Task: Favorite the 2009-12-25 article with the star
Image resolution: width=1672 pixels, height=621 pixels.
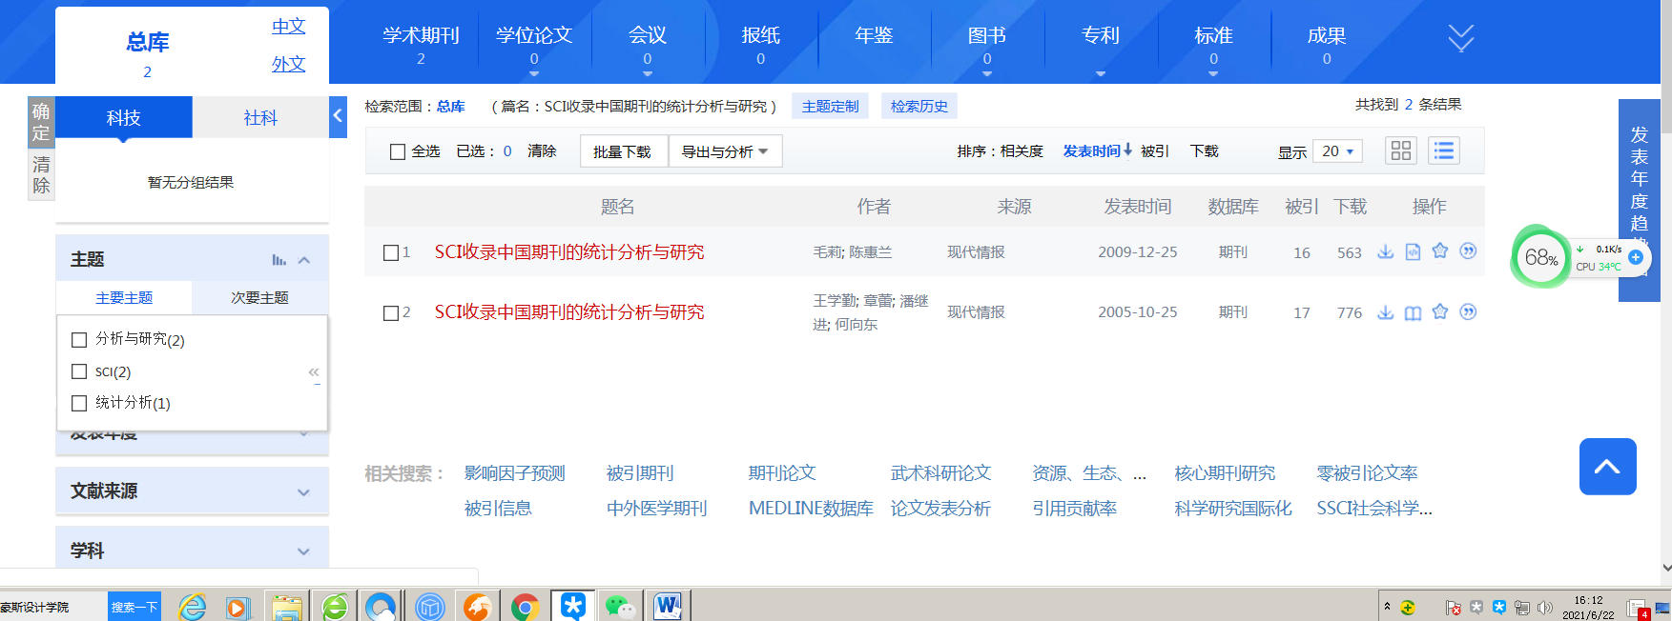Action: (1440, 250)
